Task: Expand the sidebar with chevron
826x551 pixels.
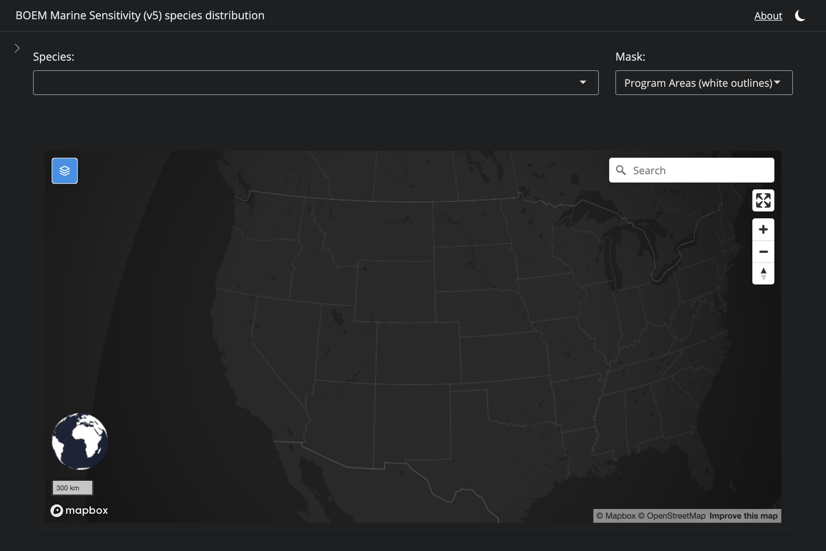Action: point(17,48)
